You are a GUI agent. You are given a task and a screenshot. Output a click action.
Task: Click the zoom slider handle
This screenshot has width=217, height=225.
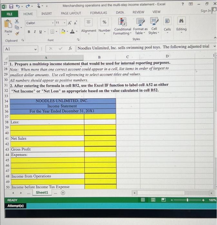pos(187,200)
